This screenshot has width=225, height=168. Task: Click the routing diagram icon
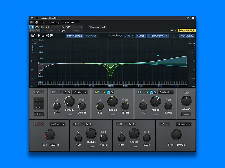[x=42, y=22]
